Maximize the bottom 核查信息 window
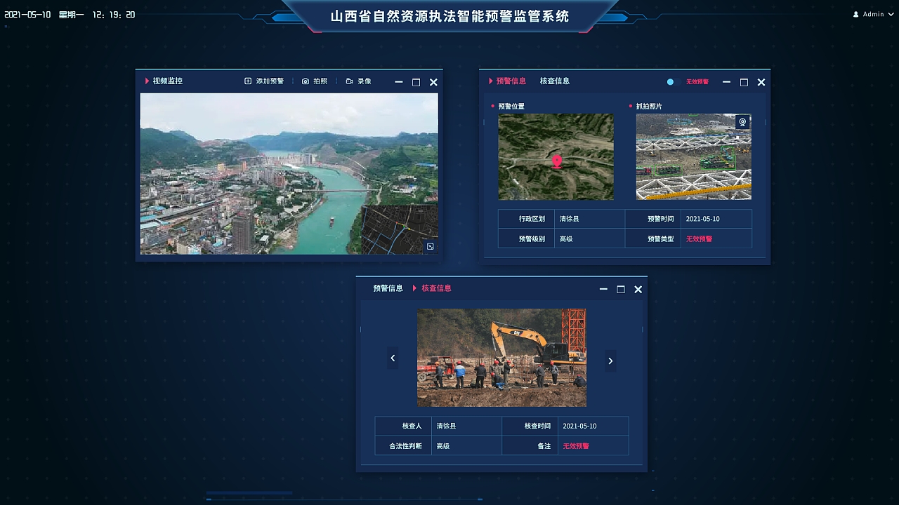This screenshot has height=505, width=899. pos(621,289)
